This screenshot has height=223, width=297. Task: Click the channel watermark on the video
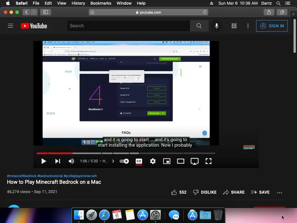coord(249,147)
